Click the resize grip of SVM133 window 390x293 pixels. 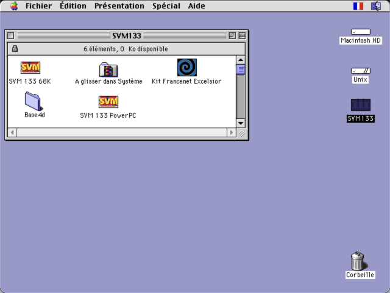coord(241,133)
